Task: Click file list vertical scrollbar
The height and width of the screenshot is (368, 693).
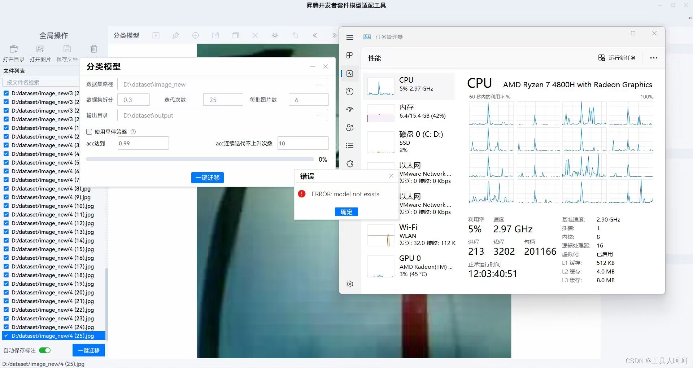Action: point(106,304)
